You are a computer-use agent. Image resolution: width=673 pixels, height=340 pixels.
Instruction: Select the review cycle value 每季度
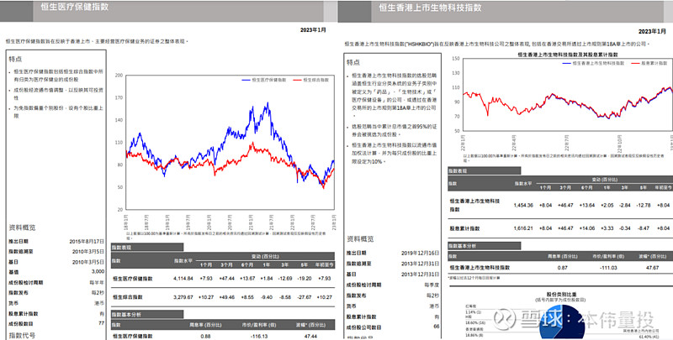coord(432,285)
